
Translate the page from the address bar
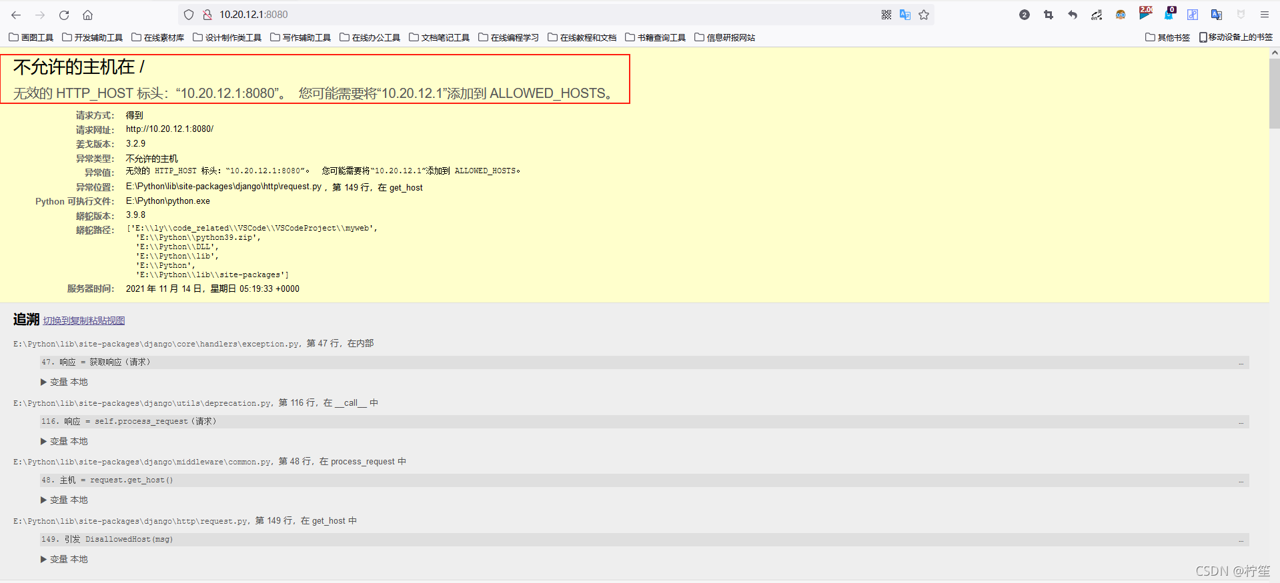[905, 15]
